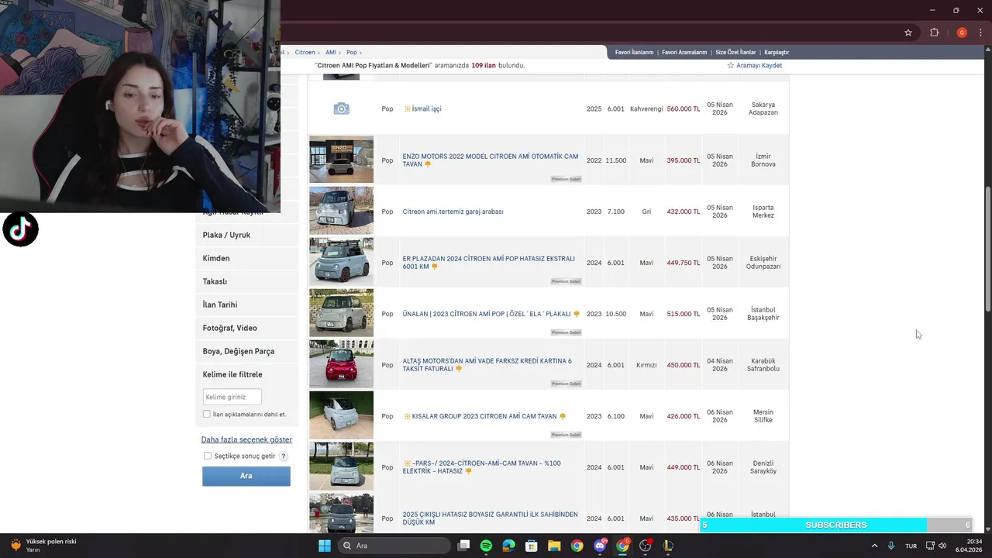Open OBS Studio from the taskbar
Viewport: 992px width, 558px height.
[x=645, y=546]
